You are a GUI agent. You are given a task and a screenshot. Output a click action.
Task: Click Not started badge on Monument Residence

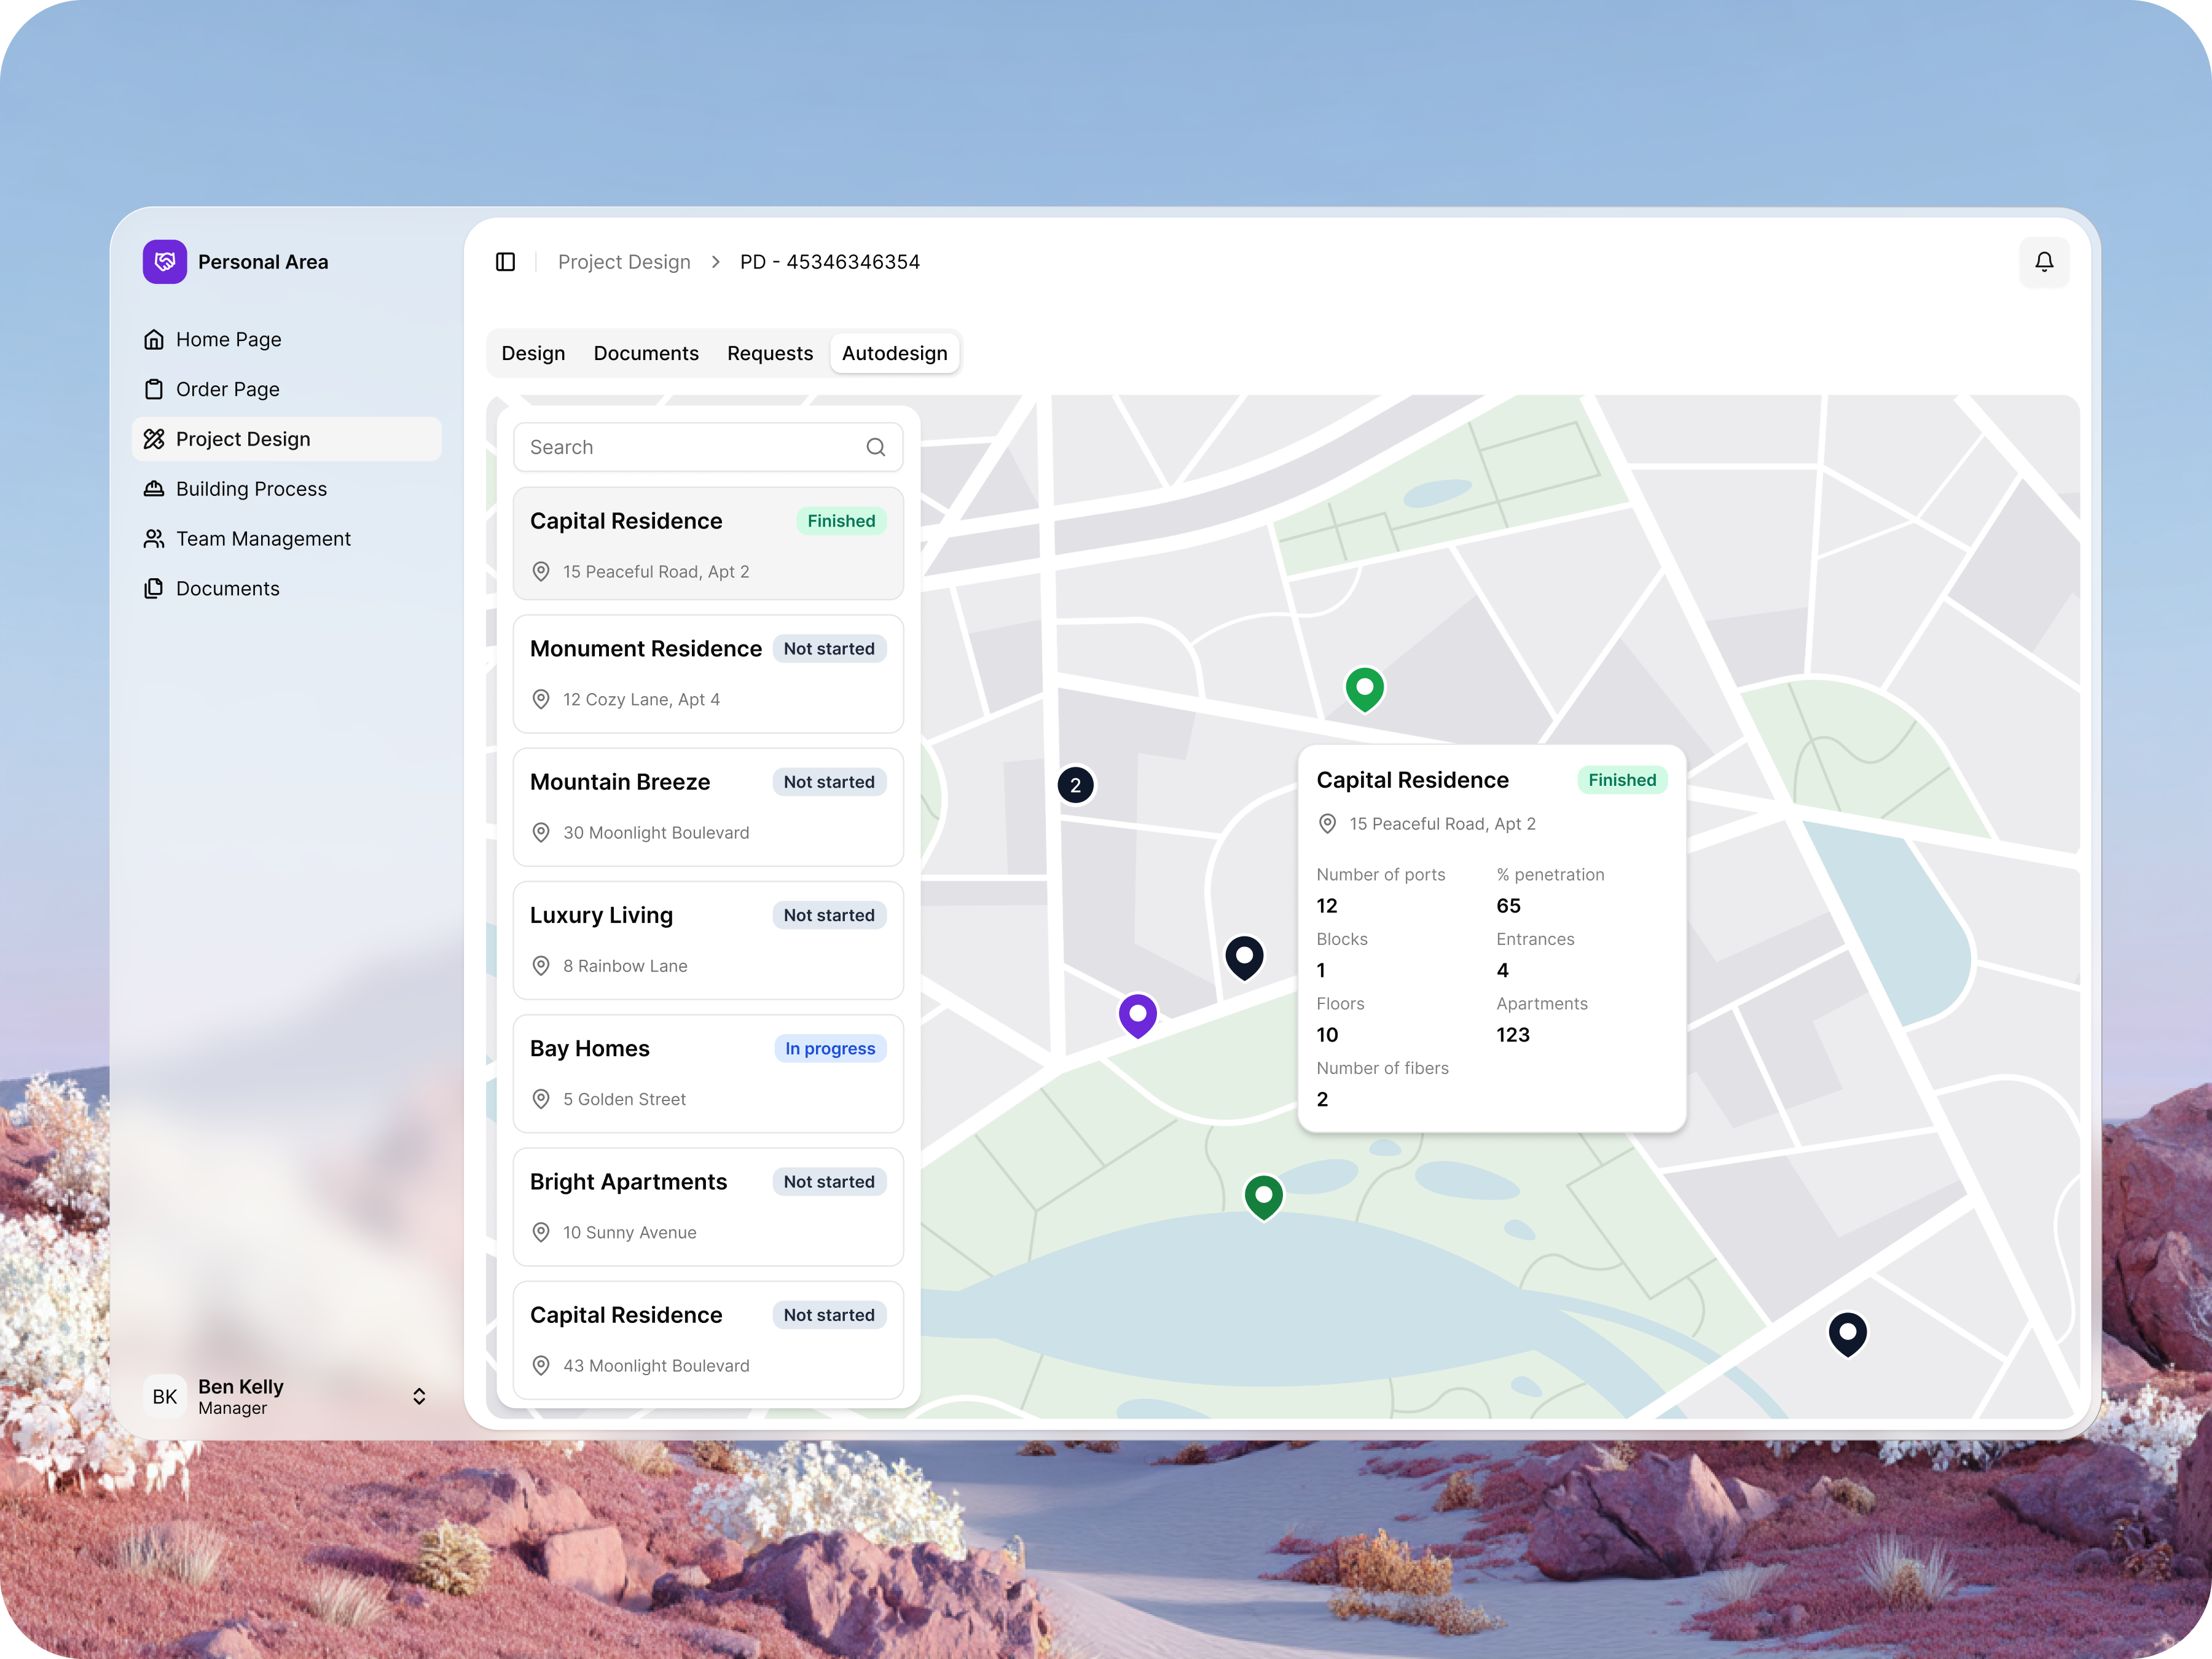829,649
